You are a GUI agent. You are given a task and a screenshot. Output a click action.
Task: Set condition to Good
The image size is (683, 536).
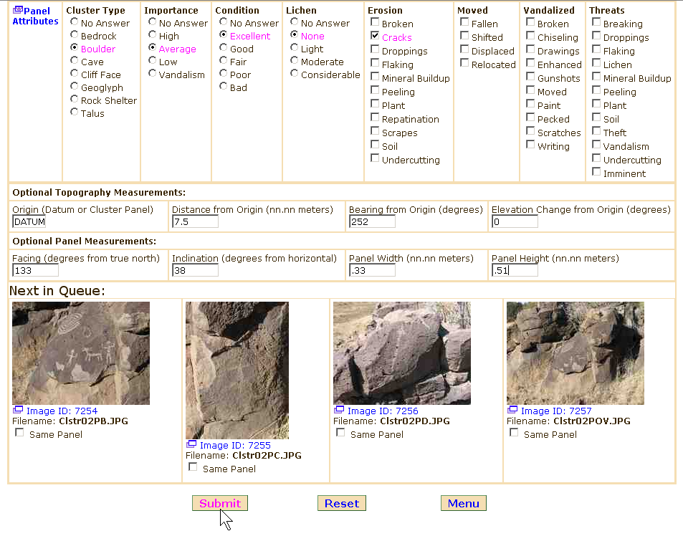coord(224,48)
